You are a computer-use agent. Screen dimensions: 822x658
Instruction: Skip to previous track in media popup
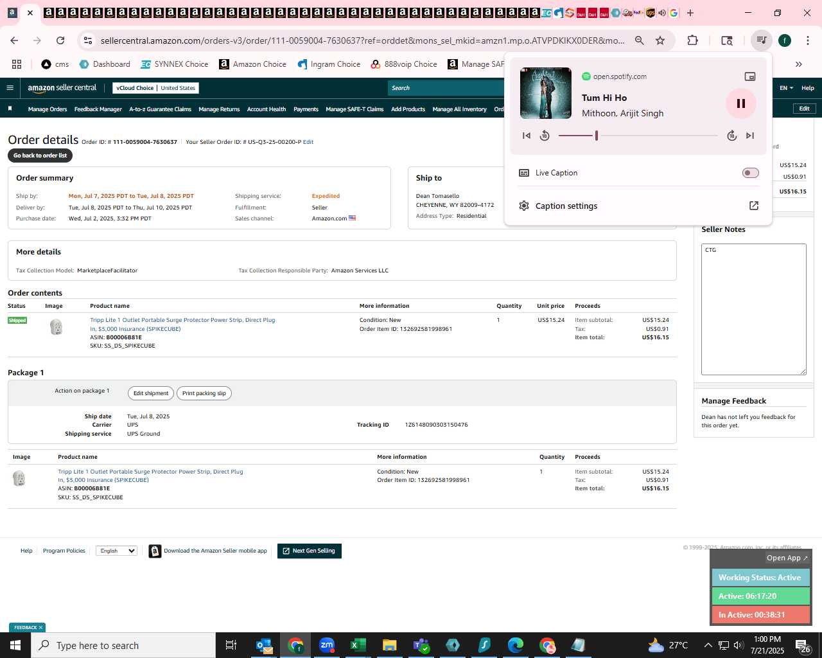[527, 136]
